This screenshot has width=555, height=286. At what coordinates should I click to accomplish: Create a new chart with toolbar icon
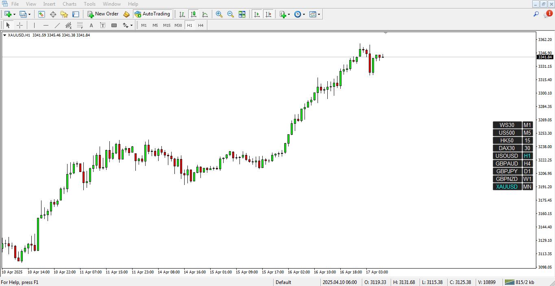click(x=8, y=14)
